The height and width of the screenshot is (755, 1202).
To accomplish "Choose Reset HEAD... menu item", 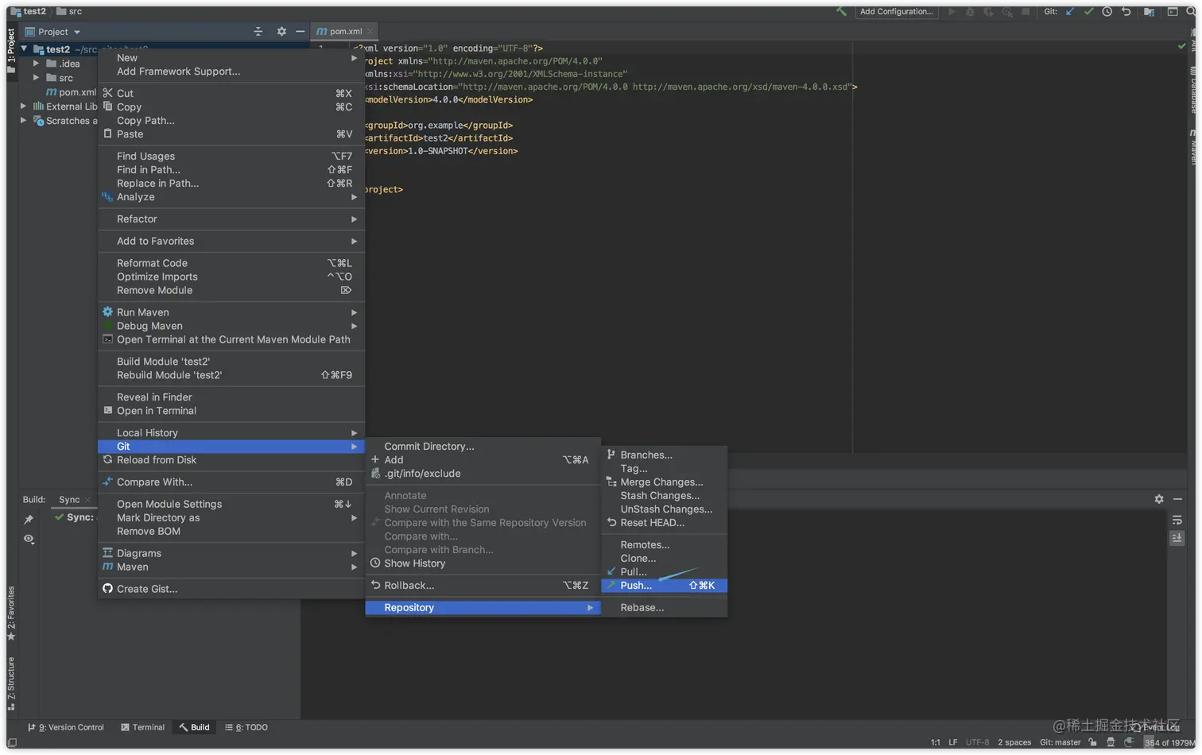I will point(664,523).
